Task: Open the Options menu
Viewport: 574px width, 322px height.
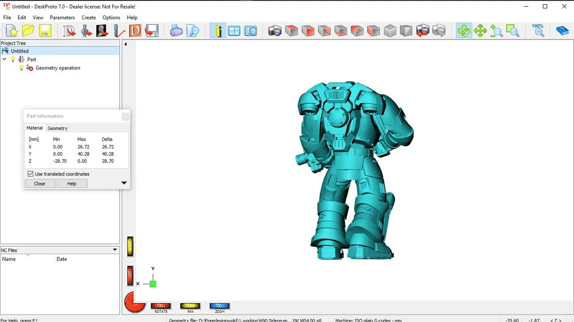Action: [x=111, y=18]
